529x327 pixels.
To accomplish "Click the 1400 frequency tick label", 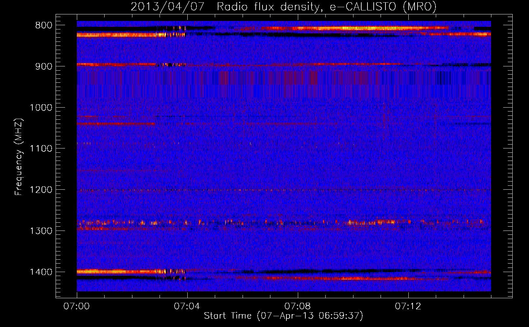I will coord(41,272).
